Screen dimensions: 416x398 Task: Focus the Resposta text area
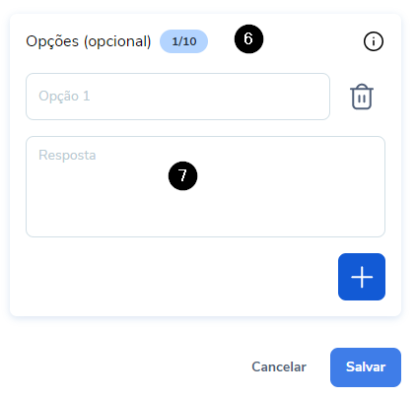205,186
